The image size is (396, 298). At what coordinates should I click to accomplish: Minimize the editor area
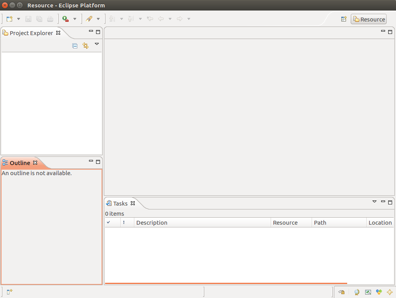tap(383, 31)
